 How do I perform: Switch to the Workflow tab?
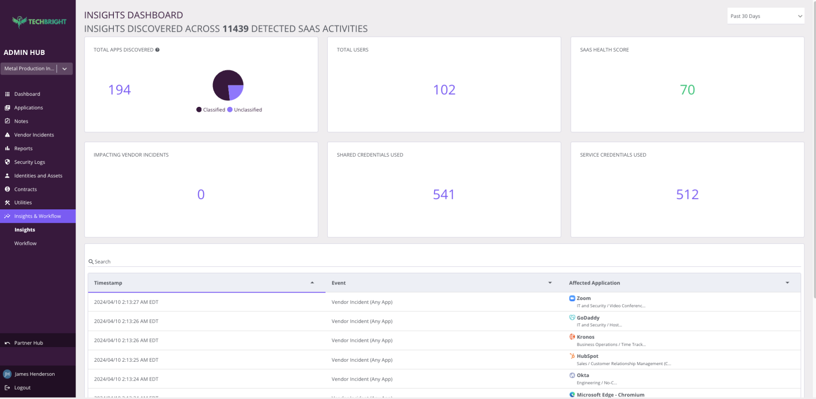click(x=25, y=243)
